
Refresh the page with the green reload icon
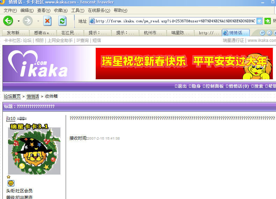62,21
